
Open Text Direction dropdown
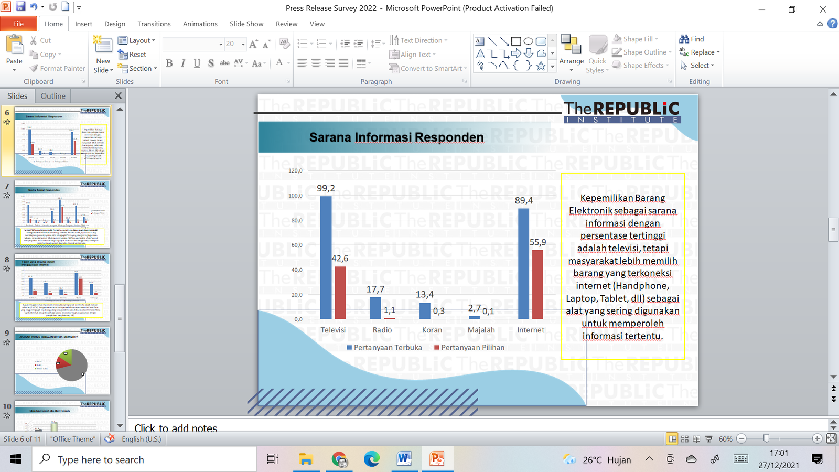[418, 40]
